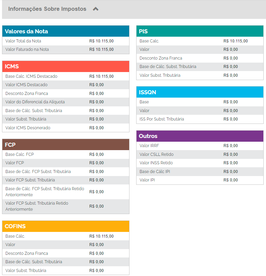This screenshot has width=266, height=276.
Task: Click the Valor label in ISSQN section
Action: pos(145,110)
